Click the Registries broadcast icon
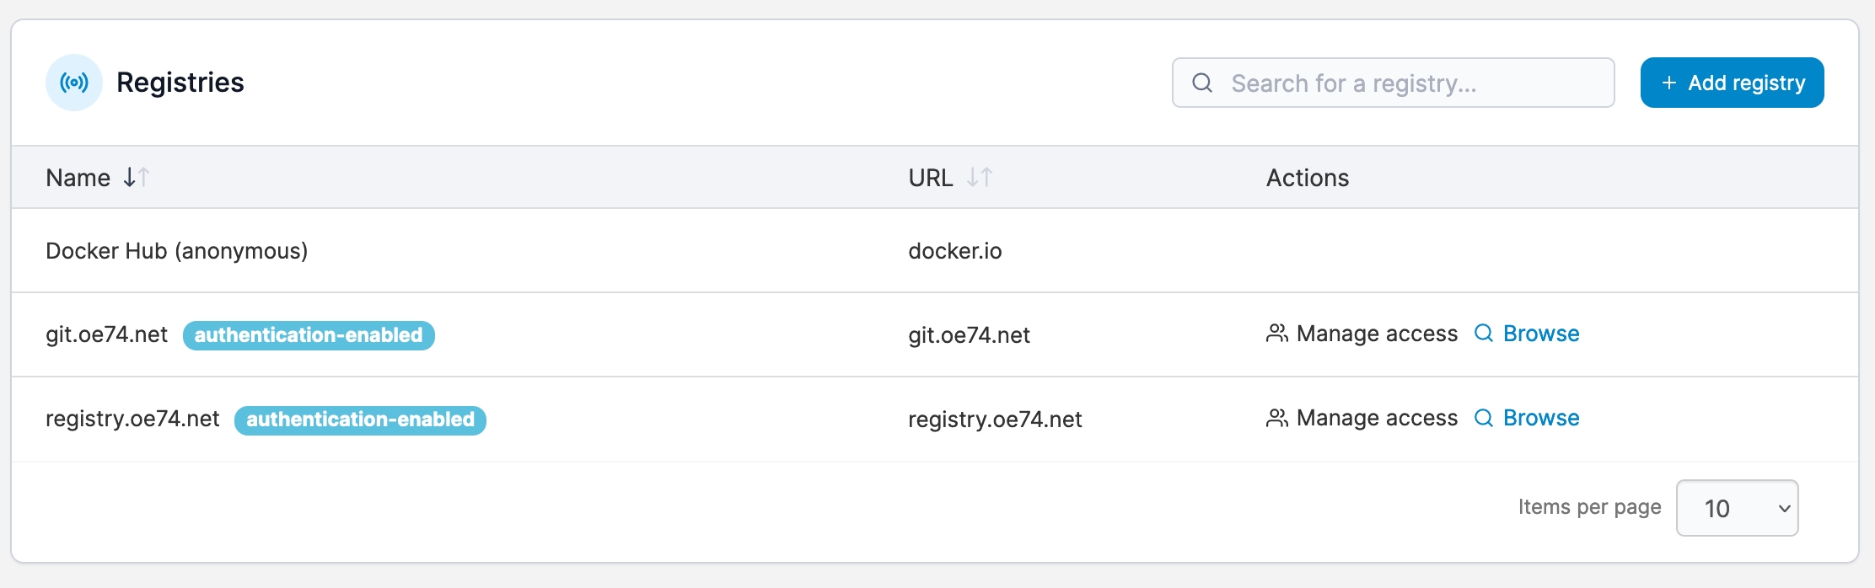The image size is (1875, 588). [74, 83]
